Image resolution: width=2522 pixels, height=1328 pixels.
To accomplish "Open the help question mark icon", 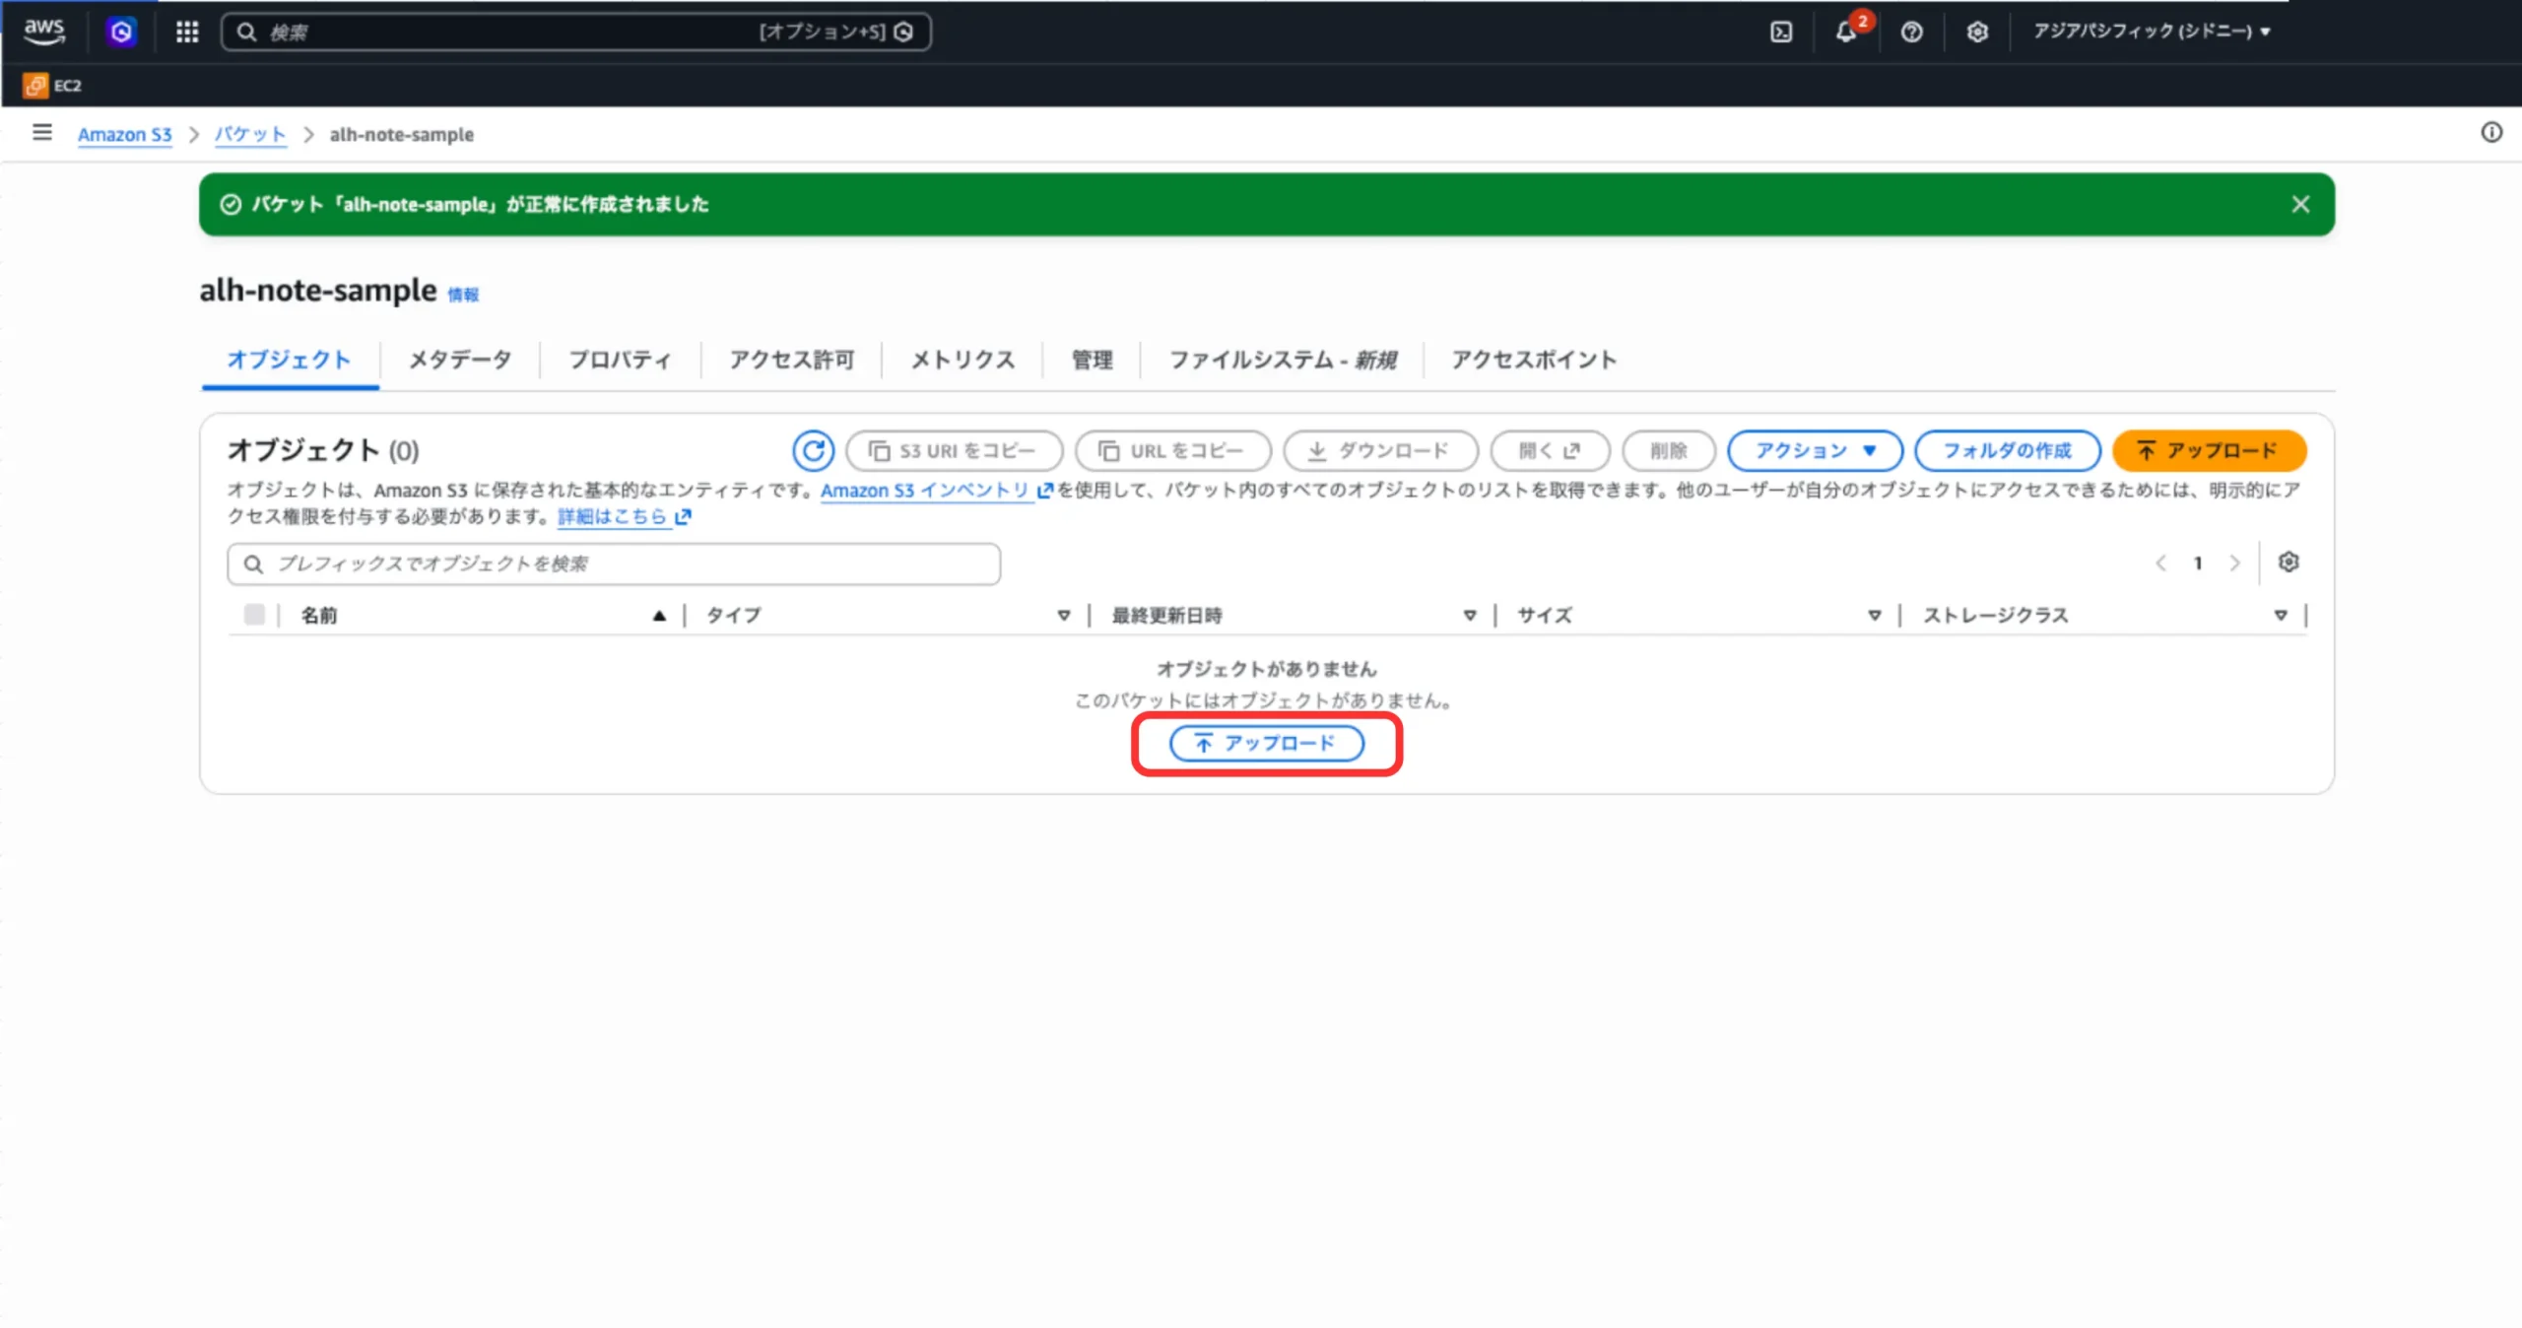I will point(1912,32).
